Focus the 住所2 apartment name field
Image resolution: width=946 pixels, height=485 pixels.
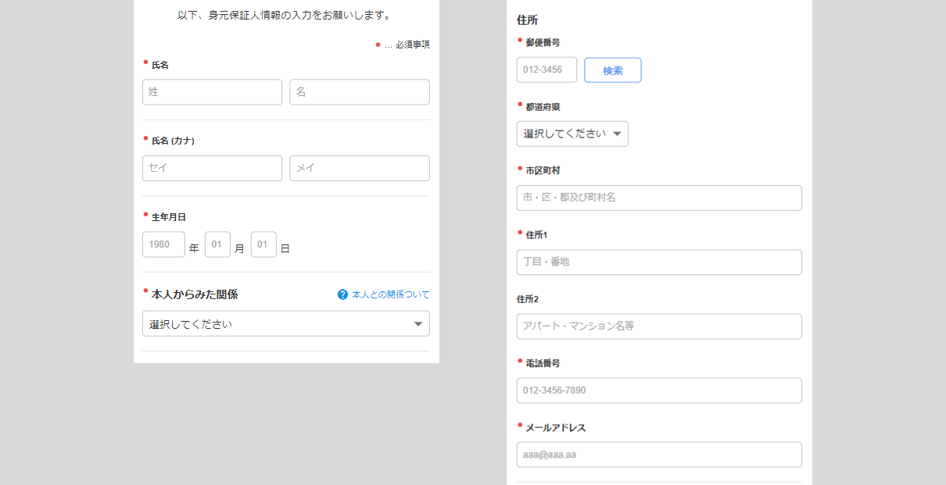[659, 326]
